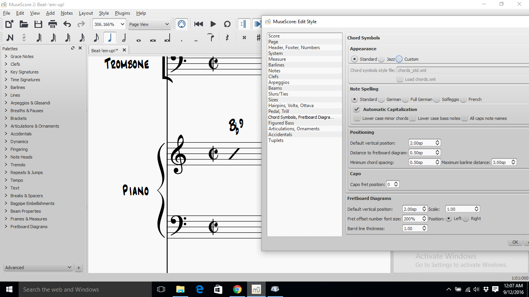Toggle play repeats icon
529x297 pixels.
(x=244, y=24)
